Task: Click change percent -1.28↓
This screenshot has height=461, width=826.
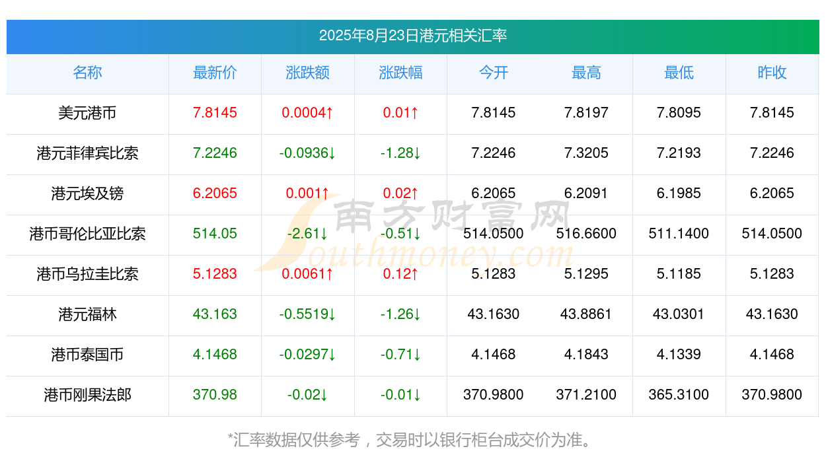Action: 400,153
